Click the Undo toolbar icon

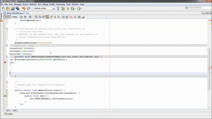[x=24, y=9]
